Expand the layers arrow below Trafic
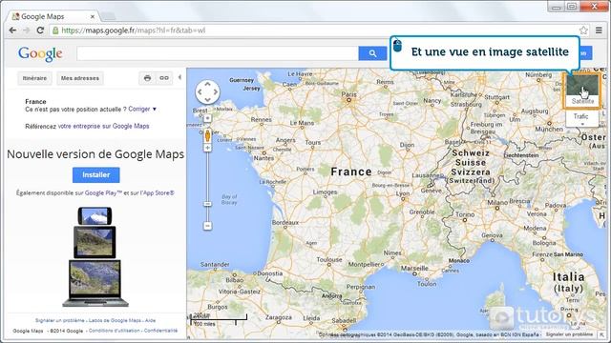This screenshot has width=611, height=343. pyautogui.click(x=582, y=124)
